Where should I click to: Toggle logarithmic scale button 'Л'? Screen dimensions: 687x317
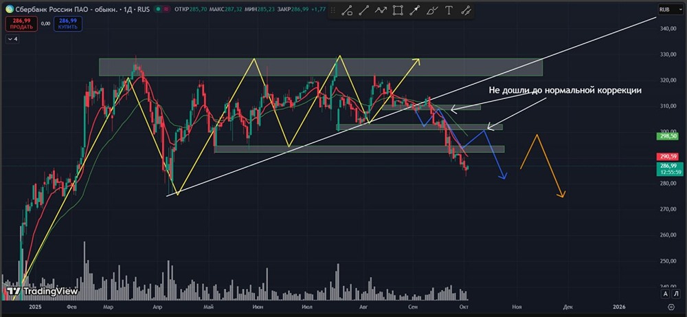(677, 294)
